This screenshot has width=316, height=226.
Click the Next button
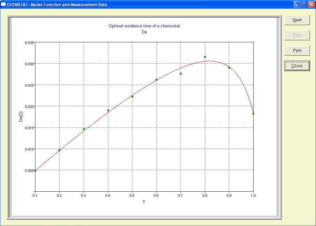click(297, 20)
